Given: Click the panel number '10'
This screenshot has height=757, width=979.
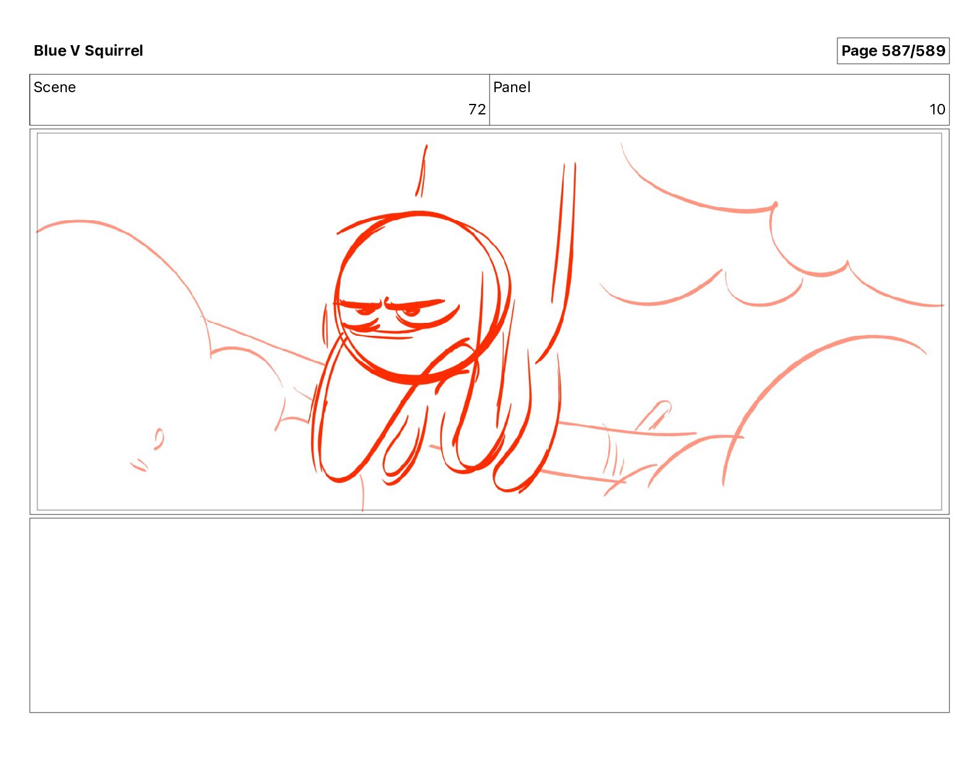Looking at the screenshot, I should pos(937,109).
